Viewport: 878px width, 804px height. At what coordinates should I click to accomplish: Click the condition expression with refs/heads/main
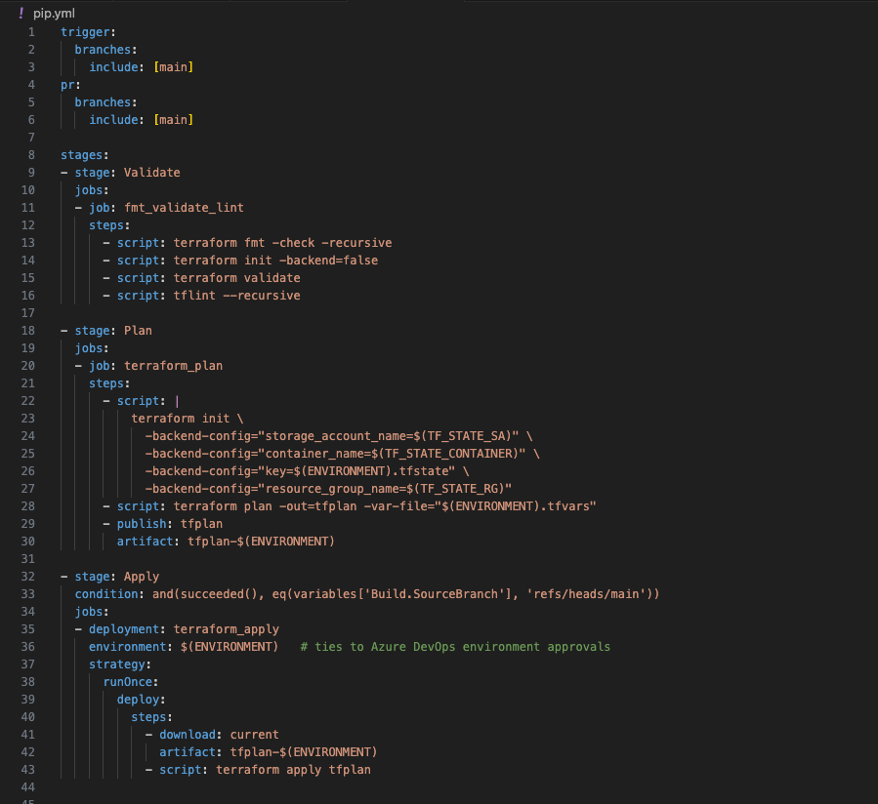tap(406, 594)
